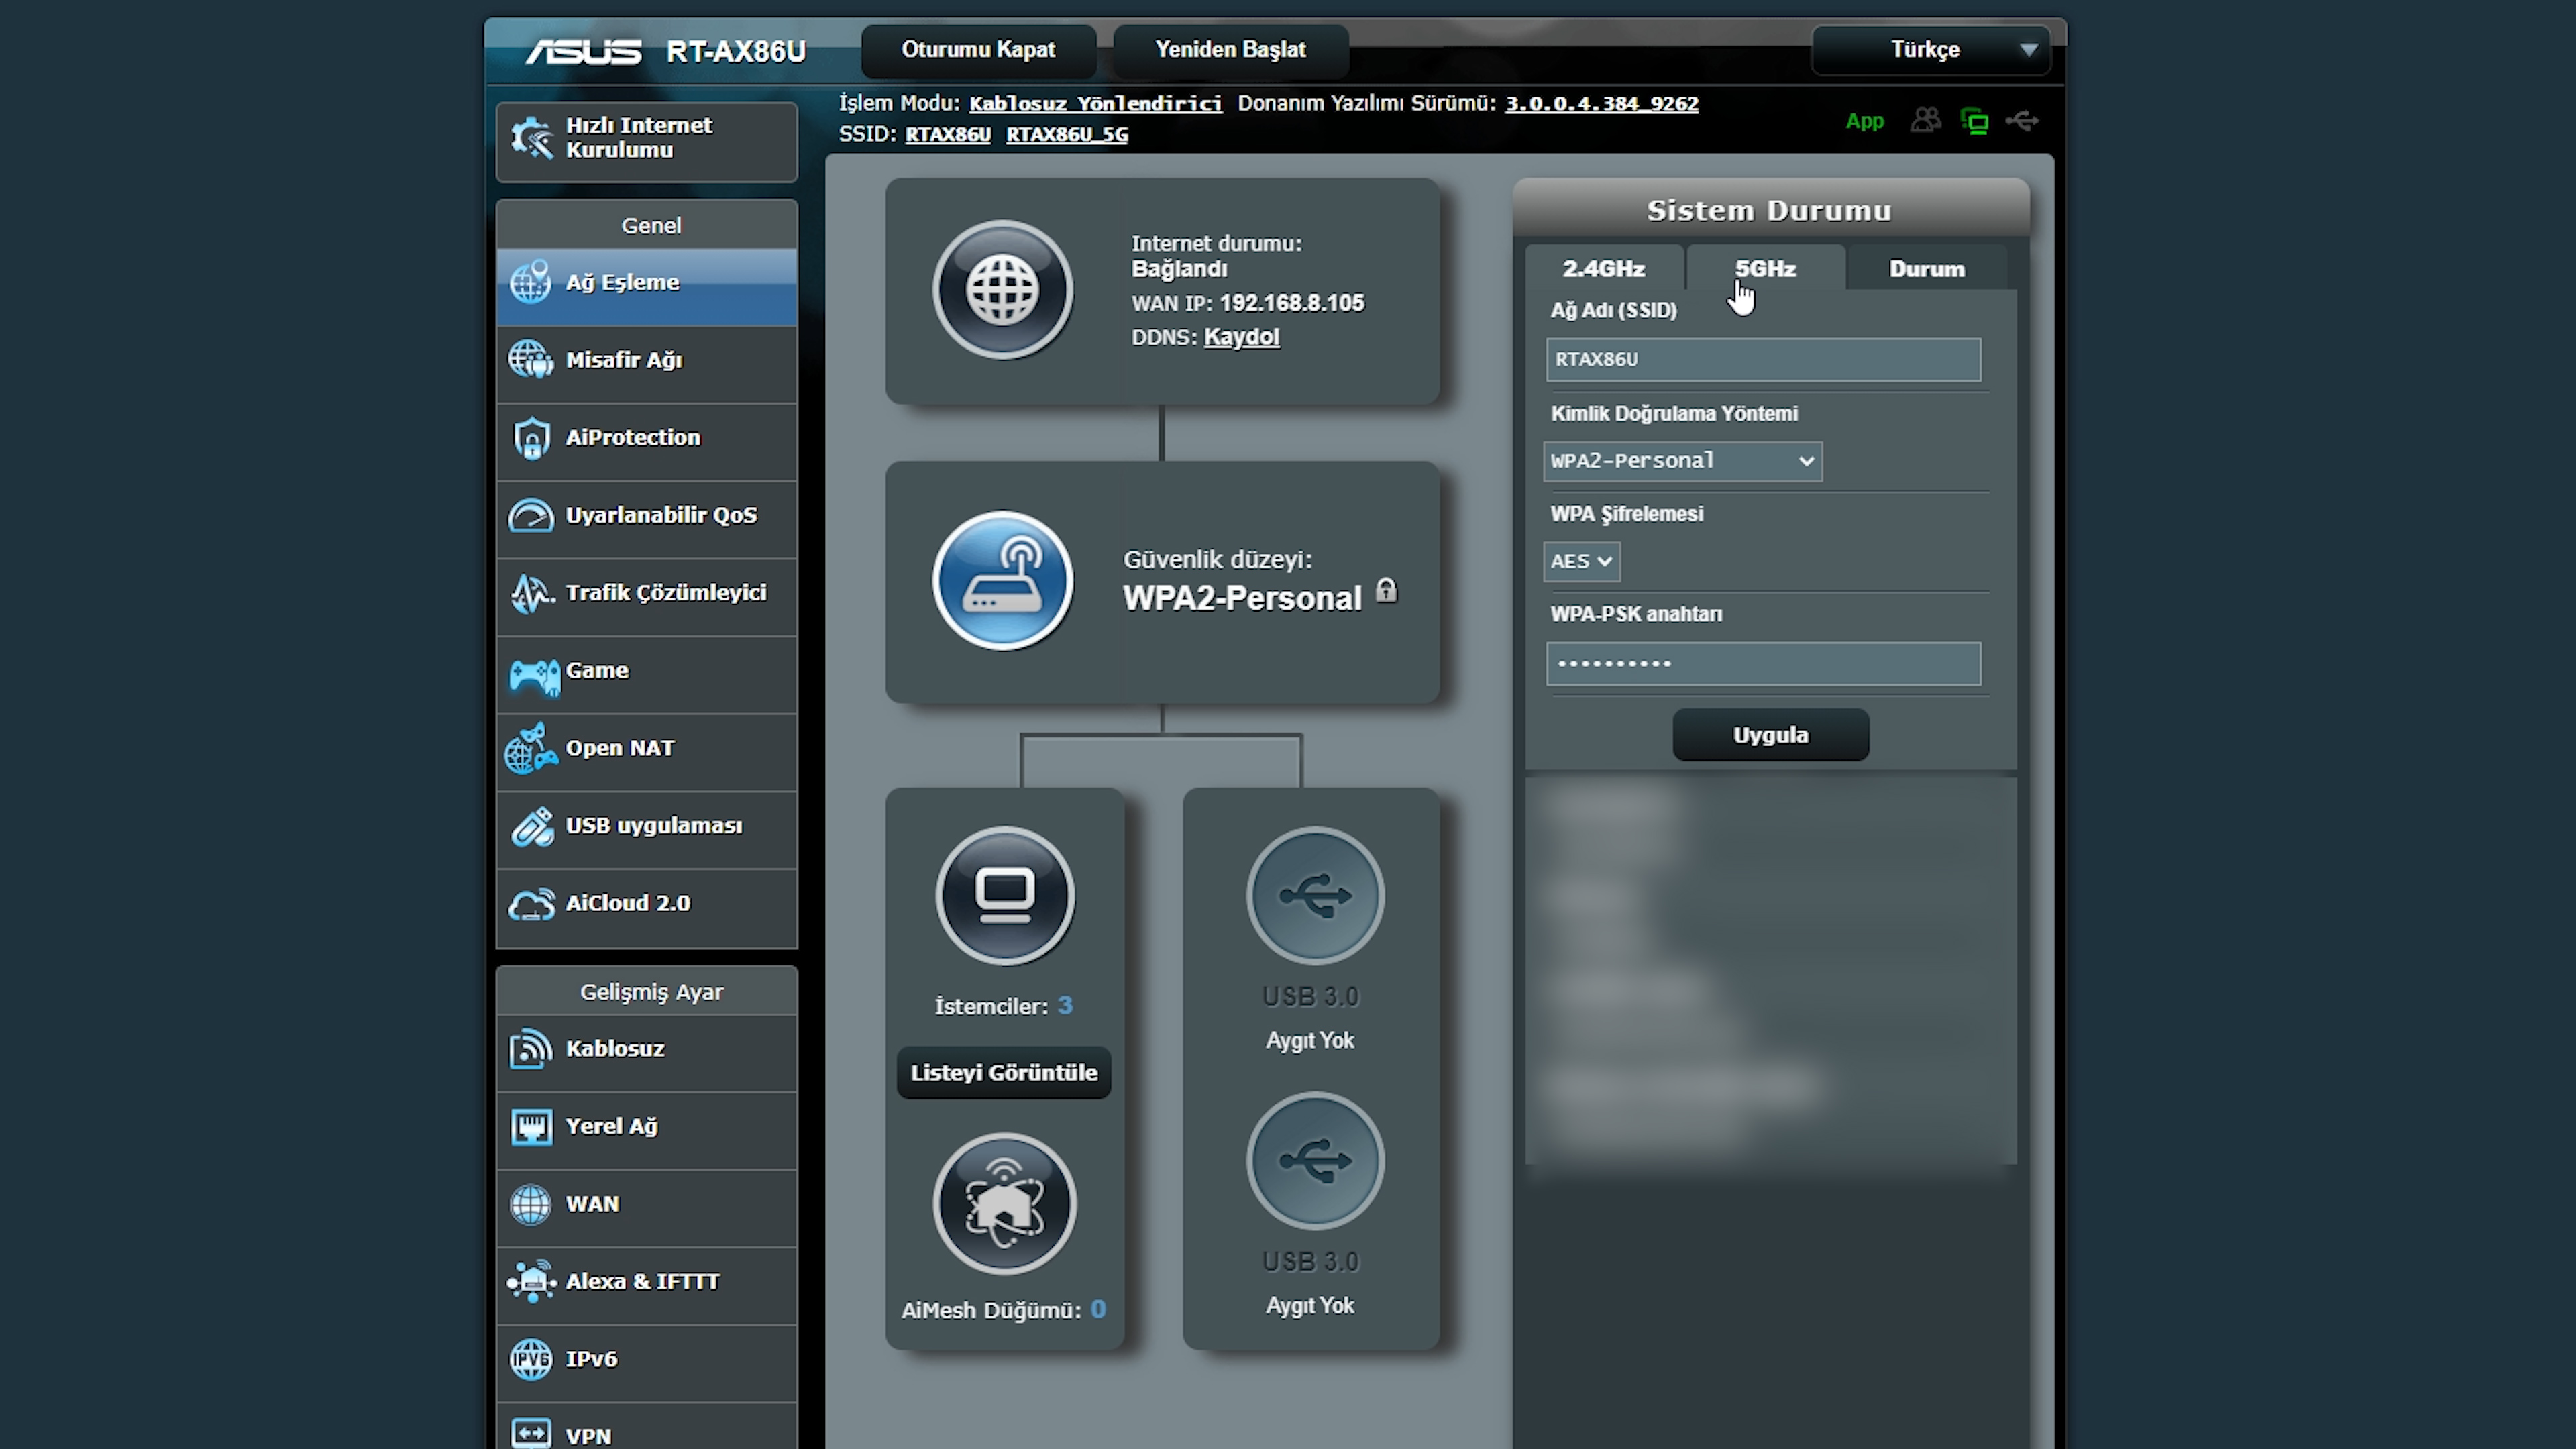Open the Türkçe language dropdown
The width and height of the screenshot is (2576, 1449).
tap(1931, 50)
